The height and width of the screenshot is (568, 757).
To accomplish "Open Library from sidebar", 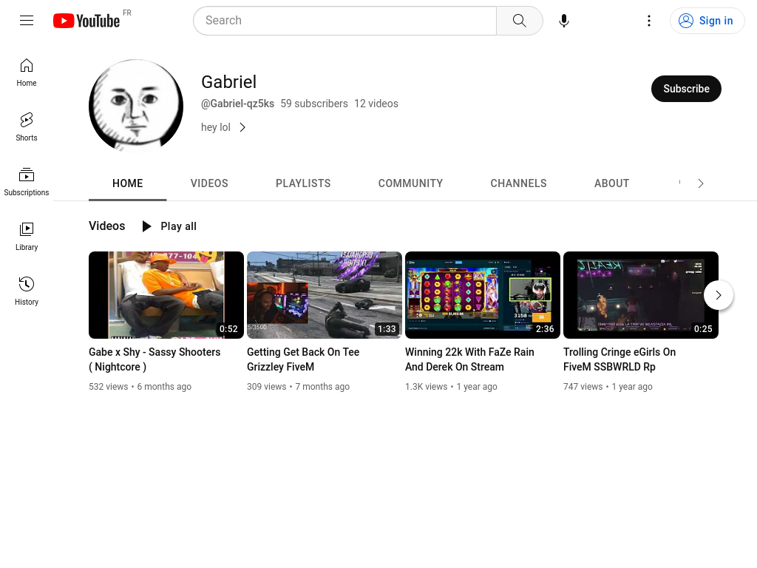I will pos(27,237).
